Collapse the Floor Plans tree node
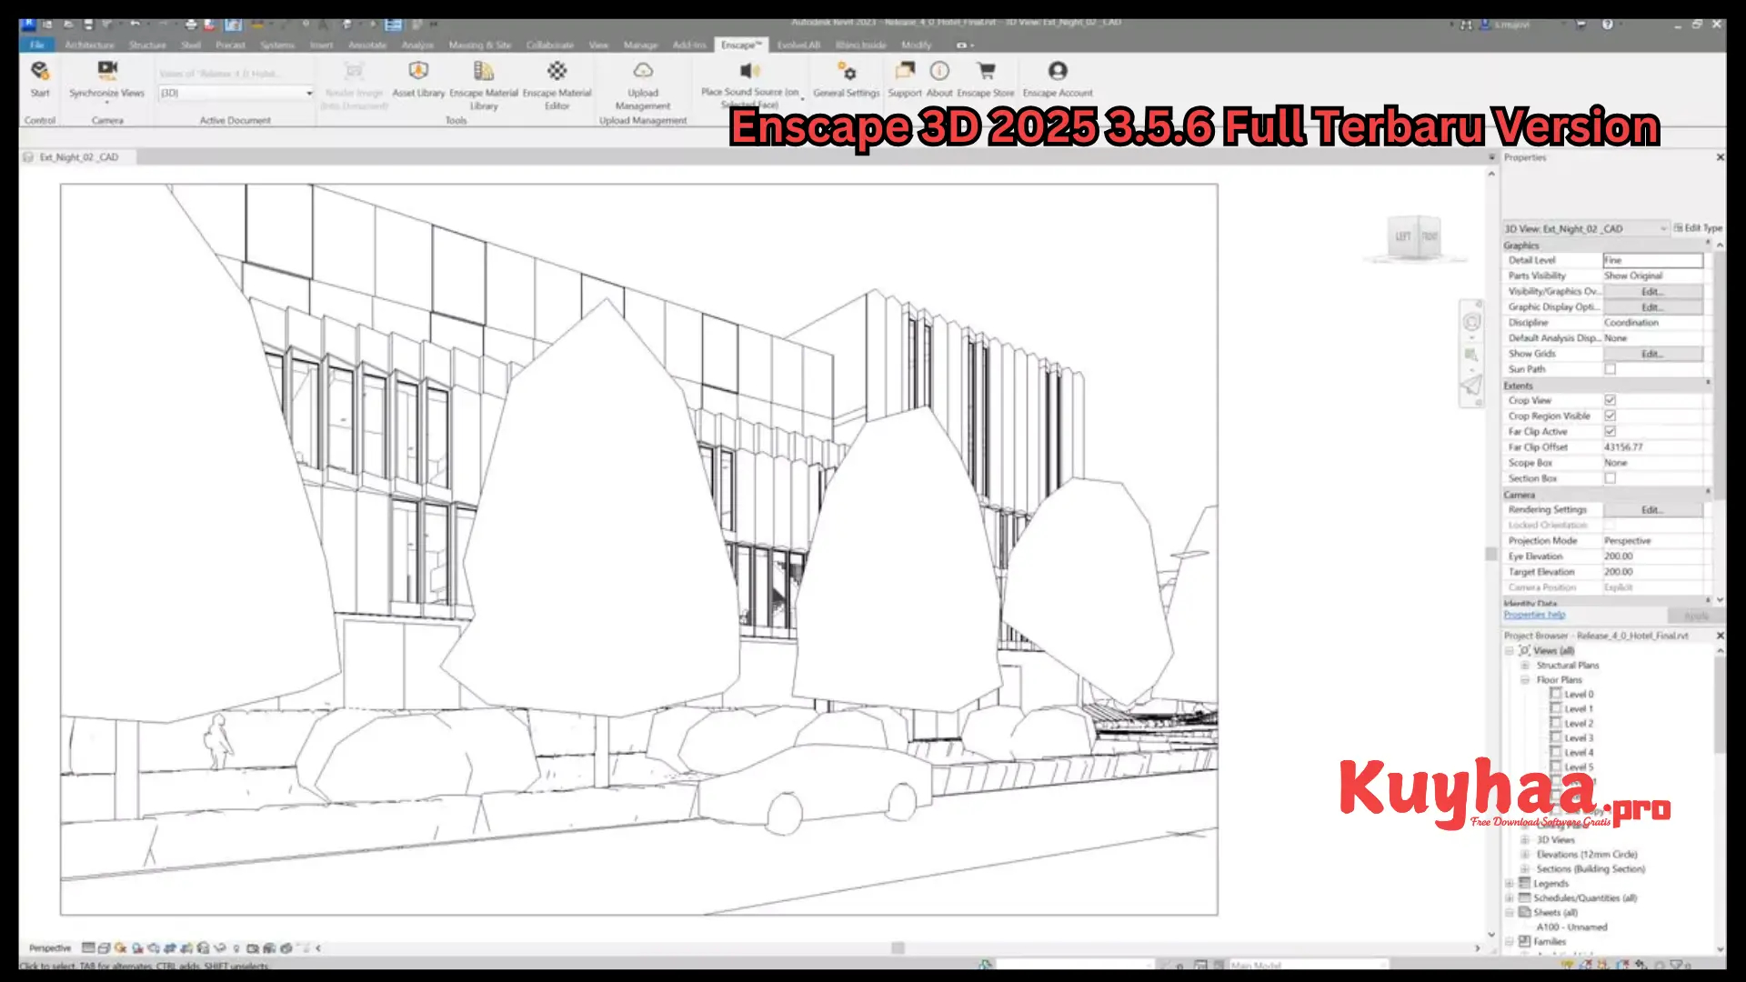Viewport: 1746px width, 982px height. coord(1525,680)
